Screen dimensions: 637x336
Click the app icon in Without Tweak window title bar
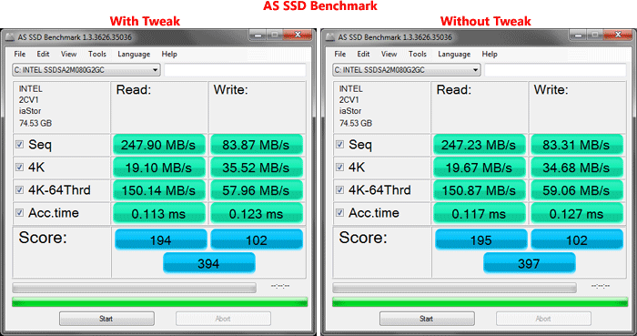click(x=330, y=37)
